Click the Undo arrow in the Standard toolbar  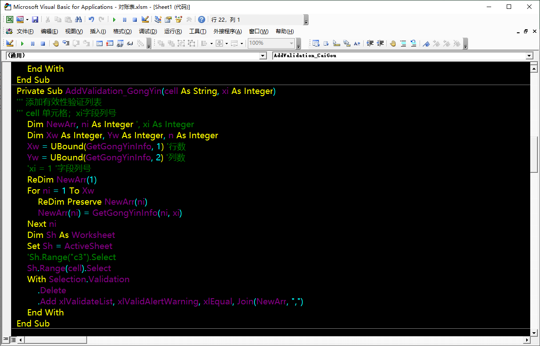pyautogui.click(x=91, y=19)
